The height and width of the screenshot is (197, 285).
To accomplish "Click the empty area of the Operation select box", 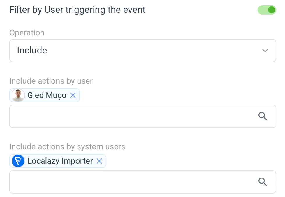I will pos(160,51).
